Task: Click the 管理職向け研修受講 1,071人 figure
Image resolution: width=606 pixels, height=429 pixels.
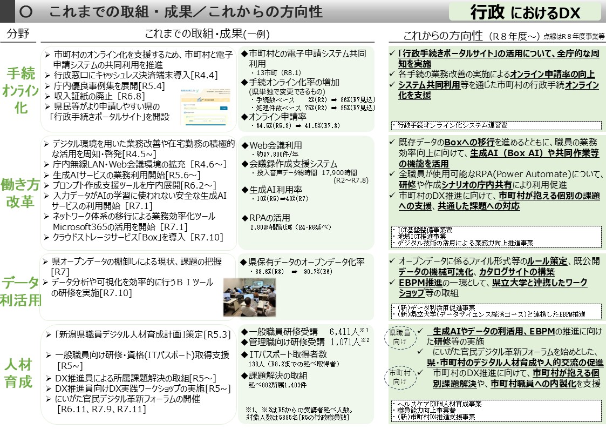Action: coord(305,342)
